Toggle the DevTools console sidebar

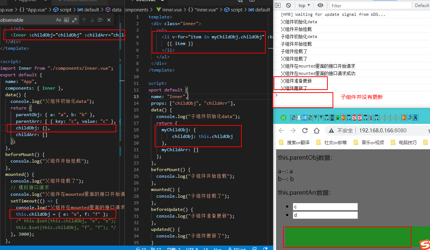[278, 6]
